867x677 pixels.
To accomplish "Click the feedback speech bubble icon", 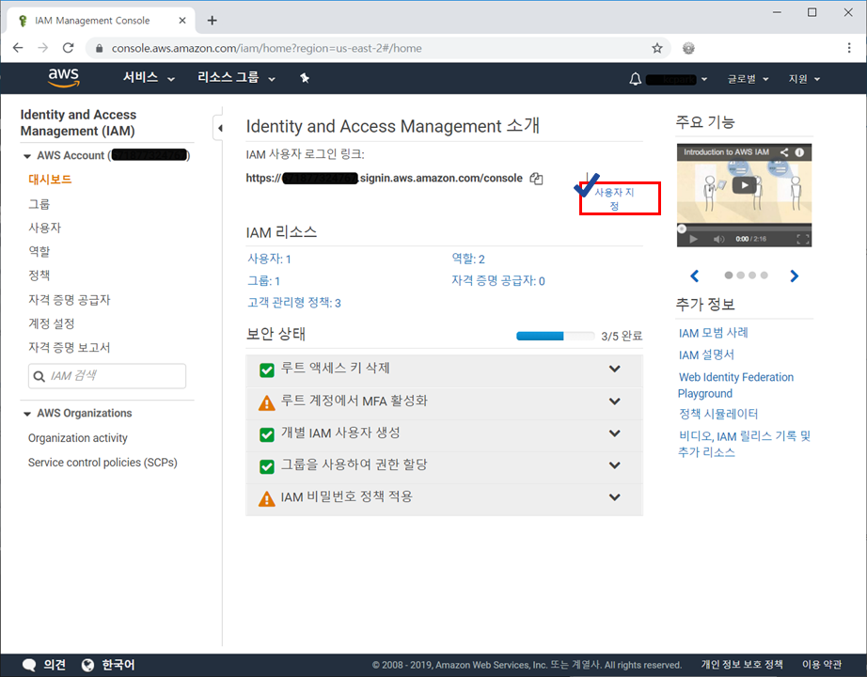I will [29, 665].
